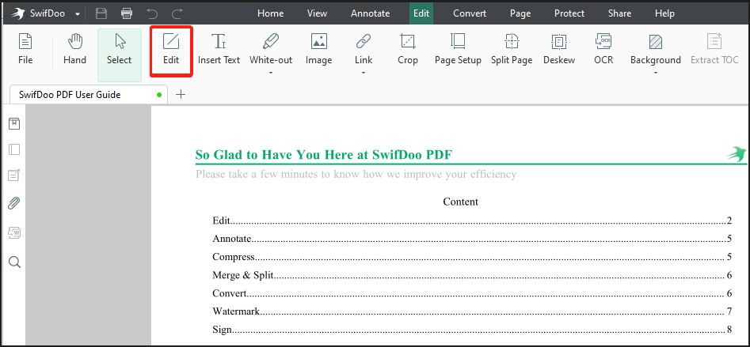The width and height of the screenshot is (750, 347).
Task: Expand the White-out dropdown arrow
Action: [271, 73]
